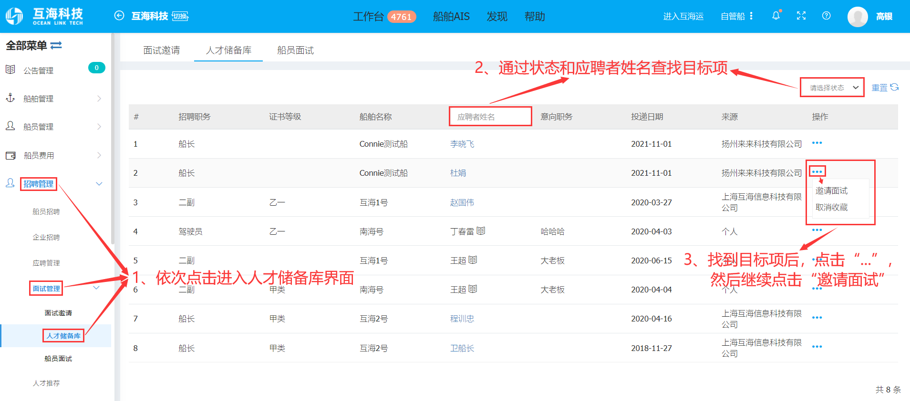This screenshot has width=910, height=401.
Task: Expand the 船员费用 submenu chevron
Action: pos(99,155)
